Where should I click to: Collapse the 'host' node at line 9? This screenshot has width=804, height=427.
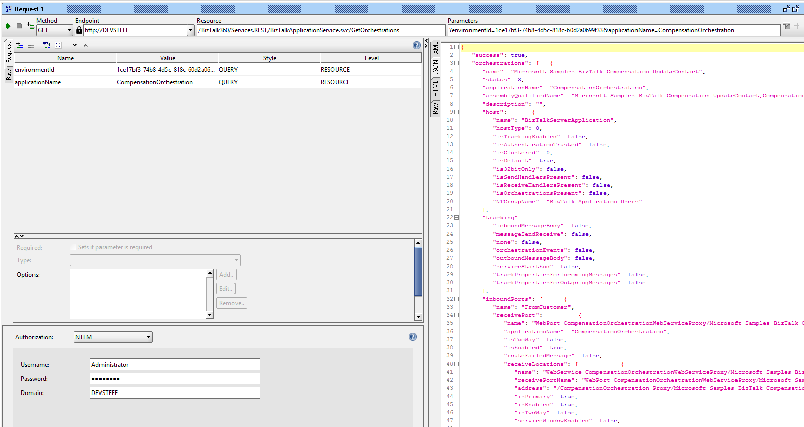coord(456,112)
